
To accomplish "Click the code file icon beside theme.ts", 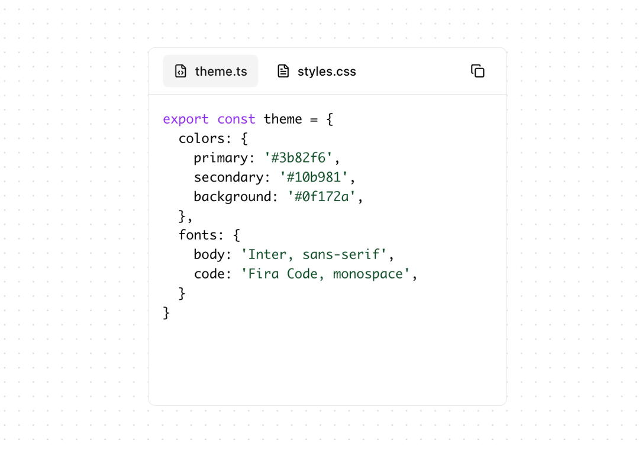I will point(180,71).
